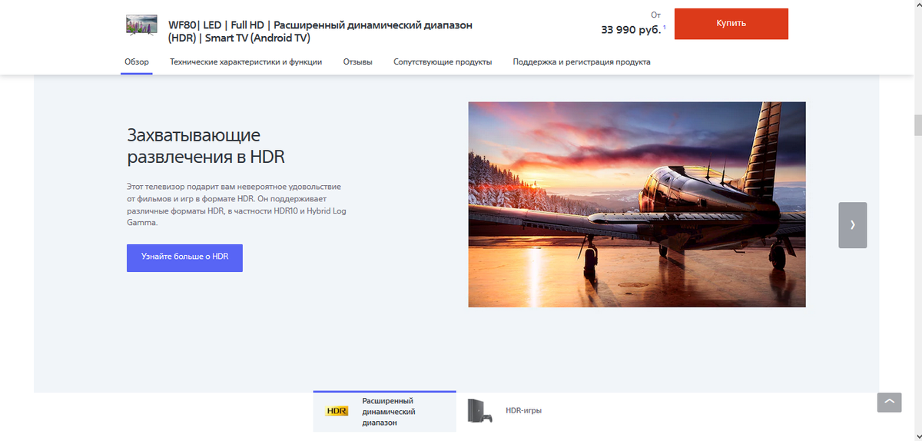Go to Сопутствующие продукты tab
922x441 pixels.
coord(443,62)
